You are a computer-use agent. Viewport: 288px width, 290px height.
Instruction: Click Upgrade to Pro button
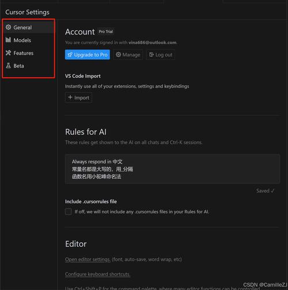click(x=88, y=55)
